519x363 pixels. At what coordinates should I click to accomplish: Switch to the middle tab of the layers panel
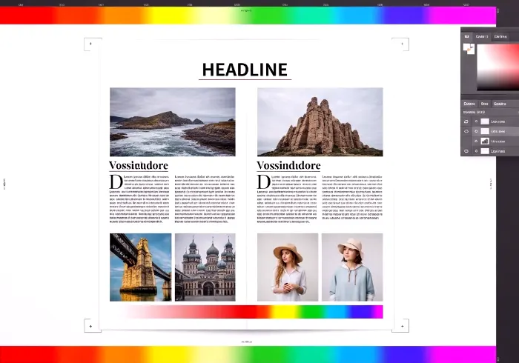coord(485,104)
